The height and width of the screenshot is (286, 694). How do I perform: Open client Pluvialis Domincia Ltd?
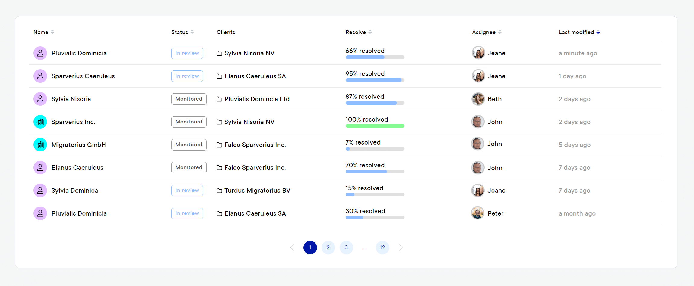pos(257,99)
